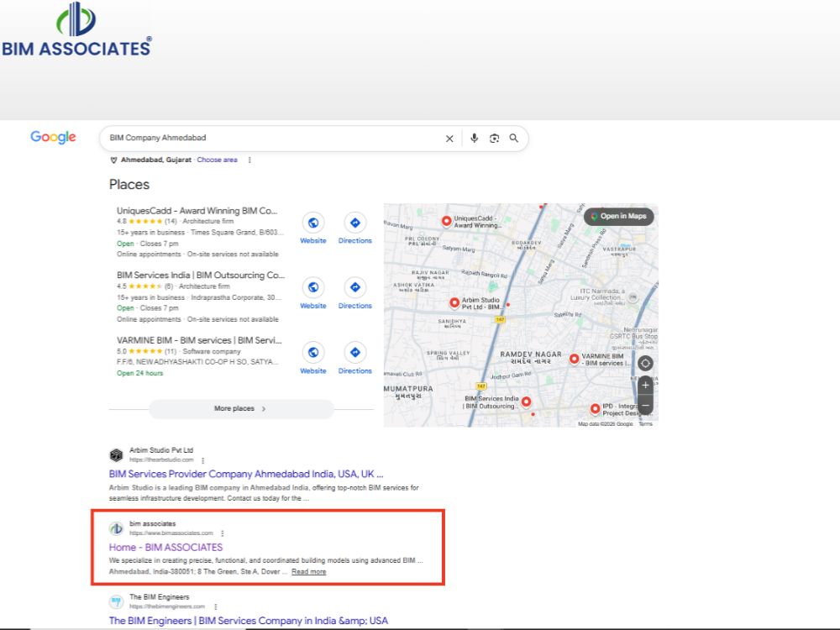Open three-dot menu for bimassociates.com result
The image size is (840, 630).
223,533
